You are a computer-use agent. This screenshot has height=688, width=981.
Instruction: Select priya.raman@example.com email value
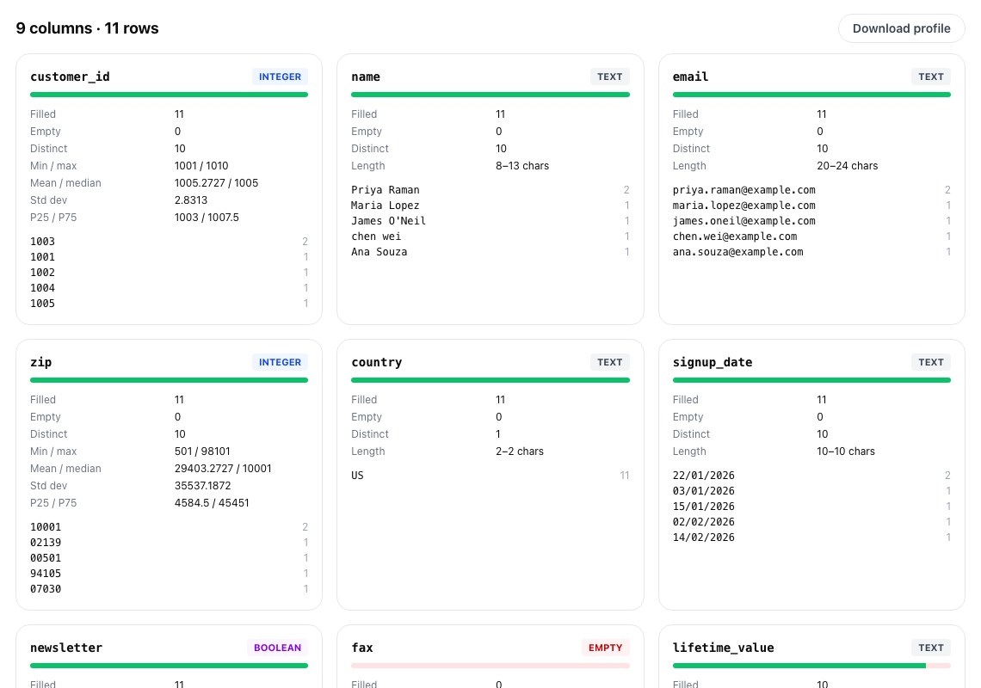[x=743, y=190]
